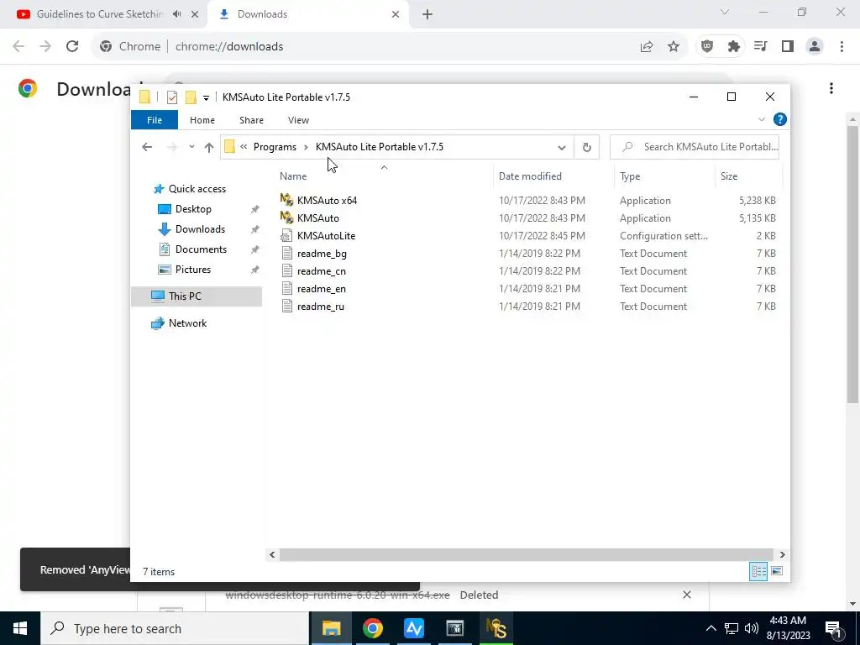Select the readme_bg text document icon
This screenshot has height=645, width=860.
click(286, 253)
